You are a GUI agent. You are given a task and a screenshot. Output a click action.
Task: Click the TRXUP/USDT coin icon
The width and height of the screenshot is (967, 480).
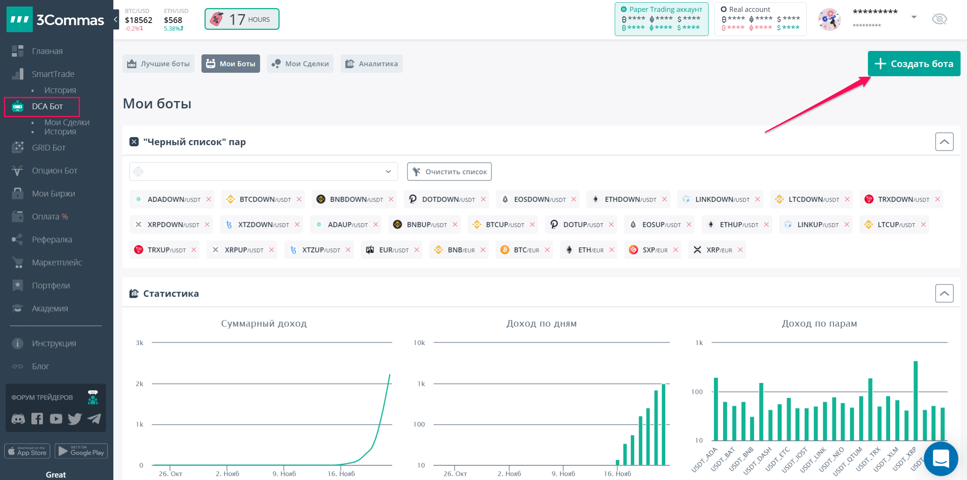(x=139, y=250)
